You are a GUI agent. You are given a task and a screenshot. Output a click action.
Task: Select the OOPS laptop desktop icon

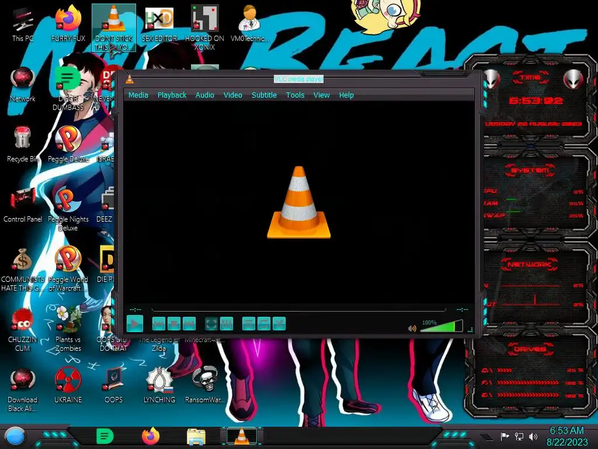pos(114,386)
